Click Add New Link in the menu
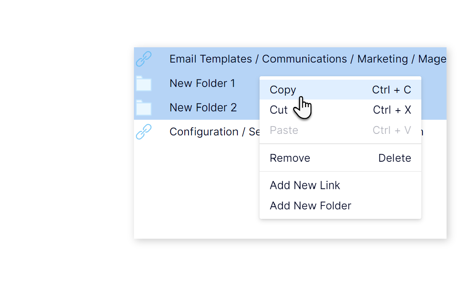 305,186
